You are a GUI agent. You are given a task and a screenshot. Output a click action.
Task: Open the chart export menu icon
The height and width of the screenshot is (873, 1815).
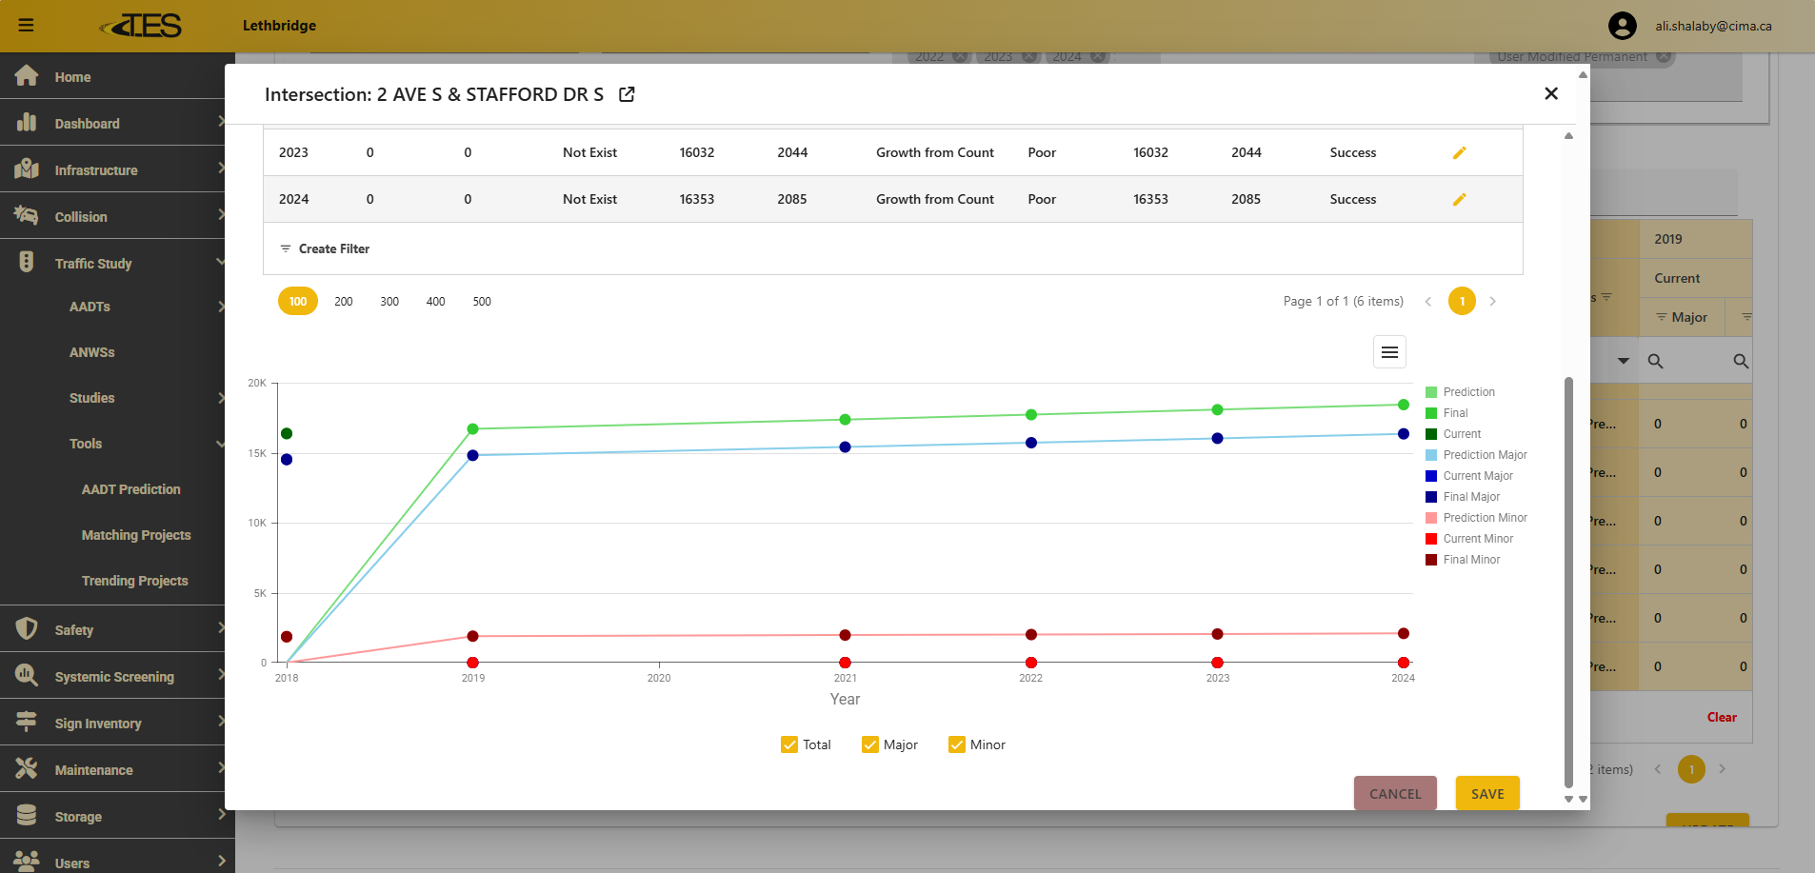(1389, 352)
